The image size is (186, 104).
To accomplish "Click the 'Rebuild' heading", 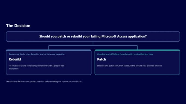I will (x=15, y=59).
